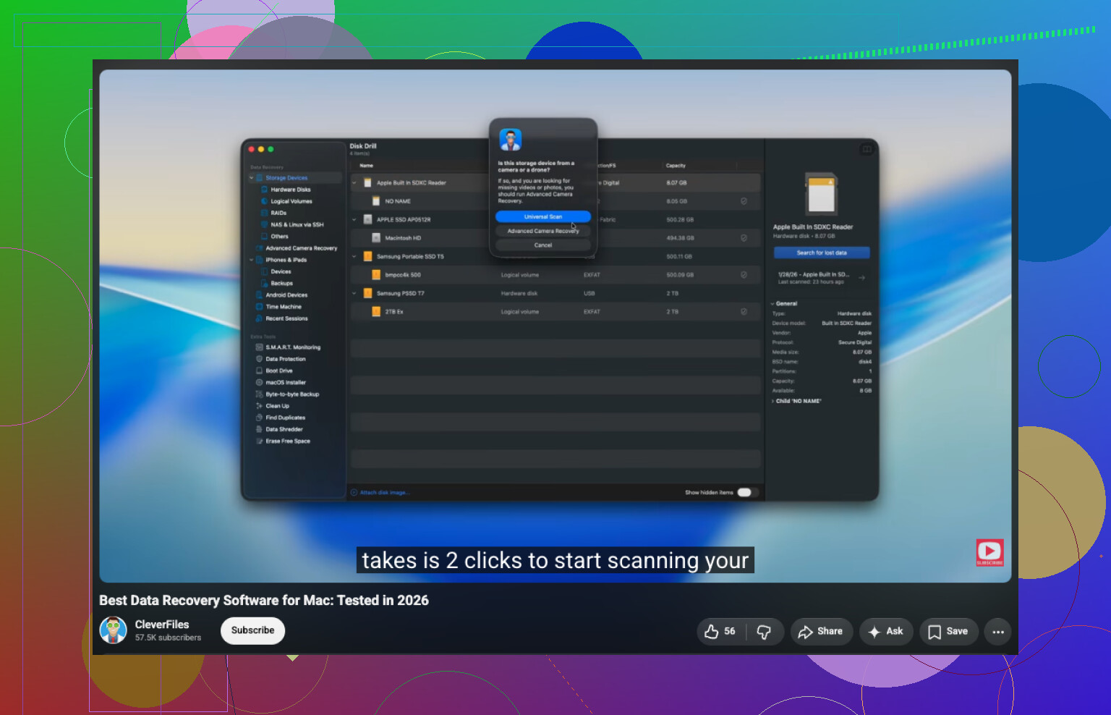The image size is (1111, 715).
Task: Open Erase Free Space tool
Action: point(287,441)
